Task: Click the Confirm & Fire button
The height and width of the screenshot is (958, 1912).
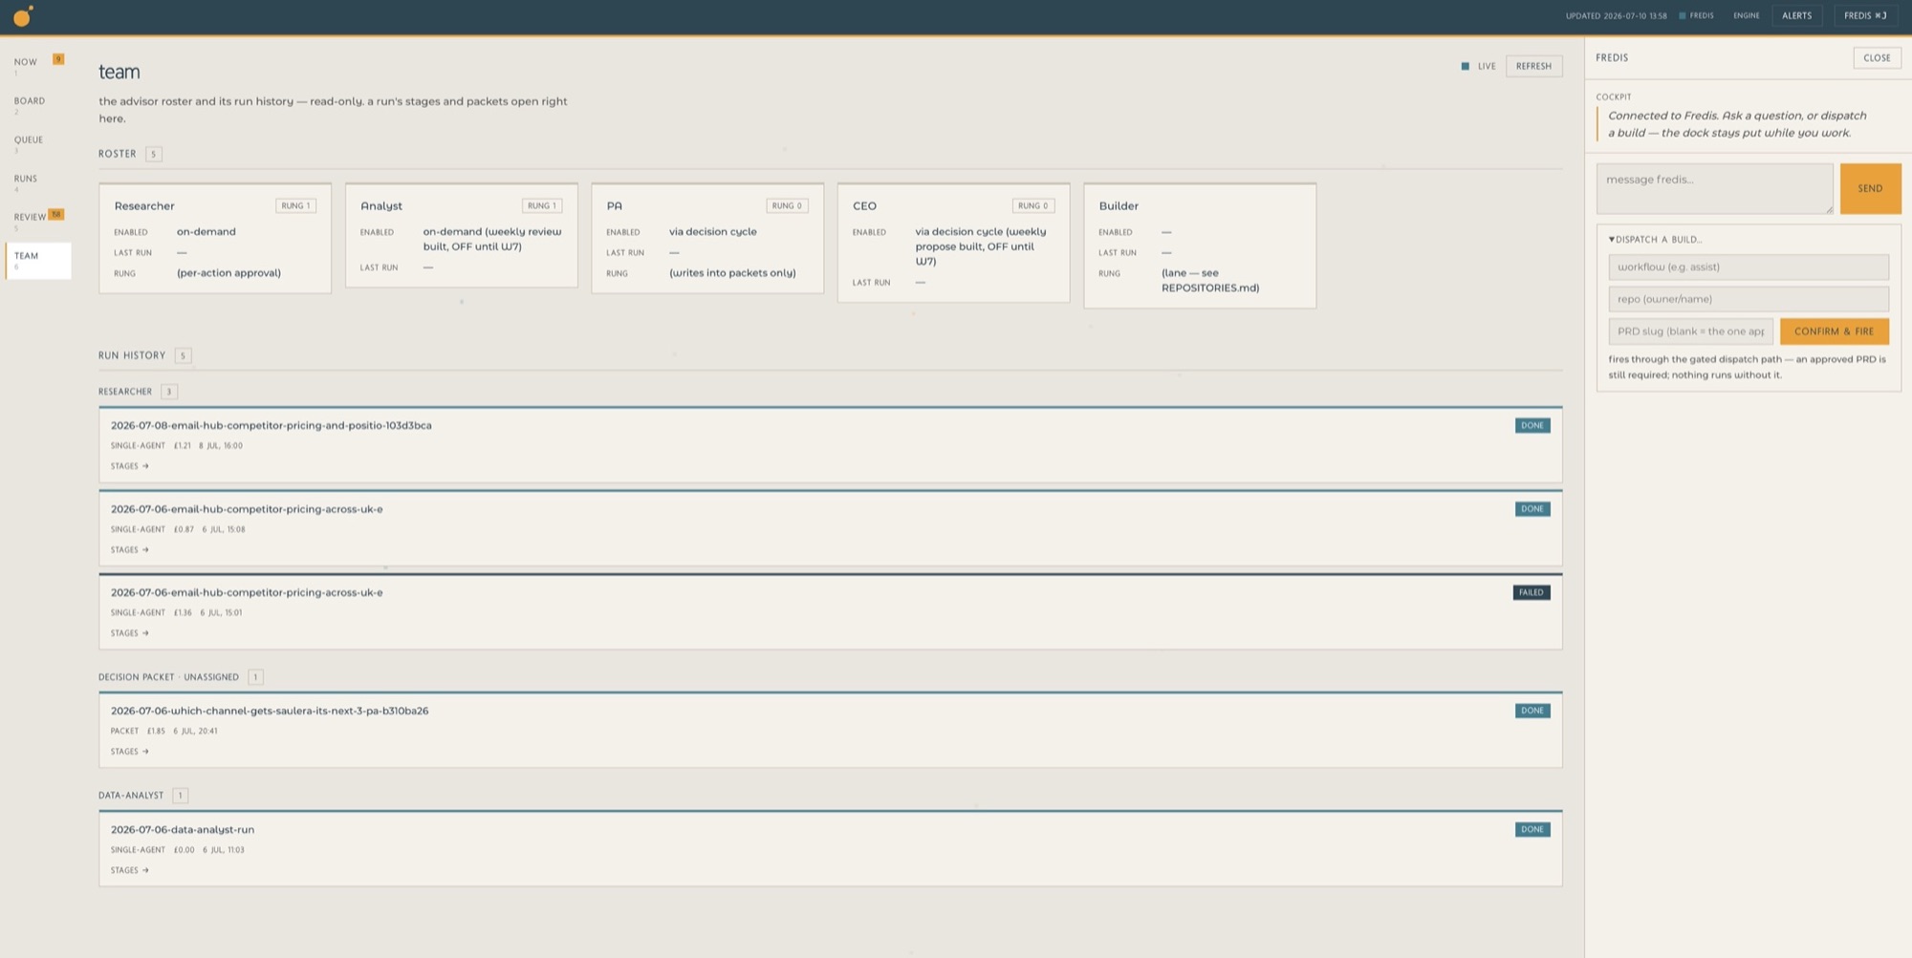Action: [x=1834, y=331]
